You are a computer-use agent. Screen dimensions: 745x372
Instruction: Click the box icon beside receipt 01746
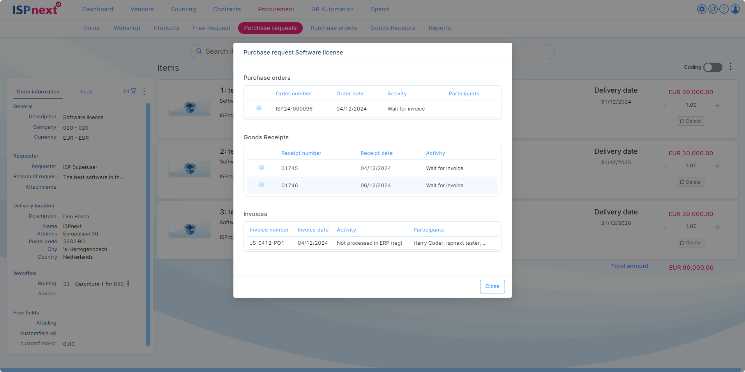[x=261, y=185]
